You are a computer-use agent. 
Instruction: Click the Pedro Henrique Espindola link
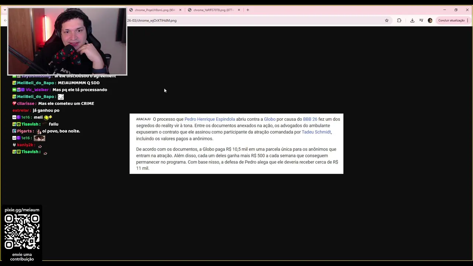(x=210, y=119)
